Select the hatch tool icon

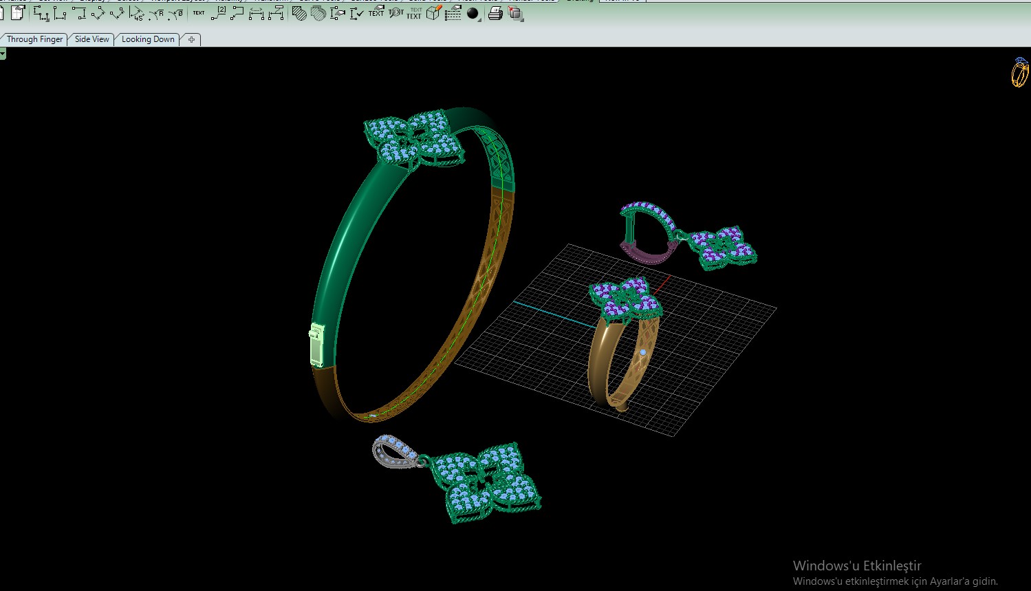[x=299, y=13]
